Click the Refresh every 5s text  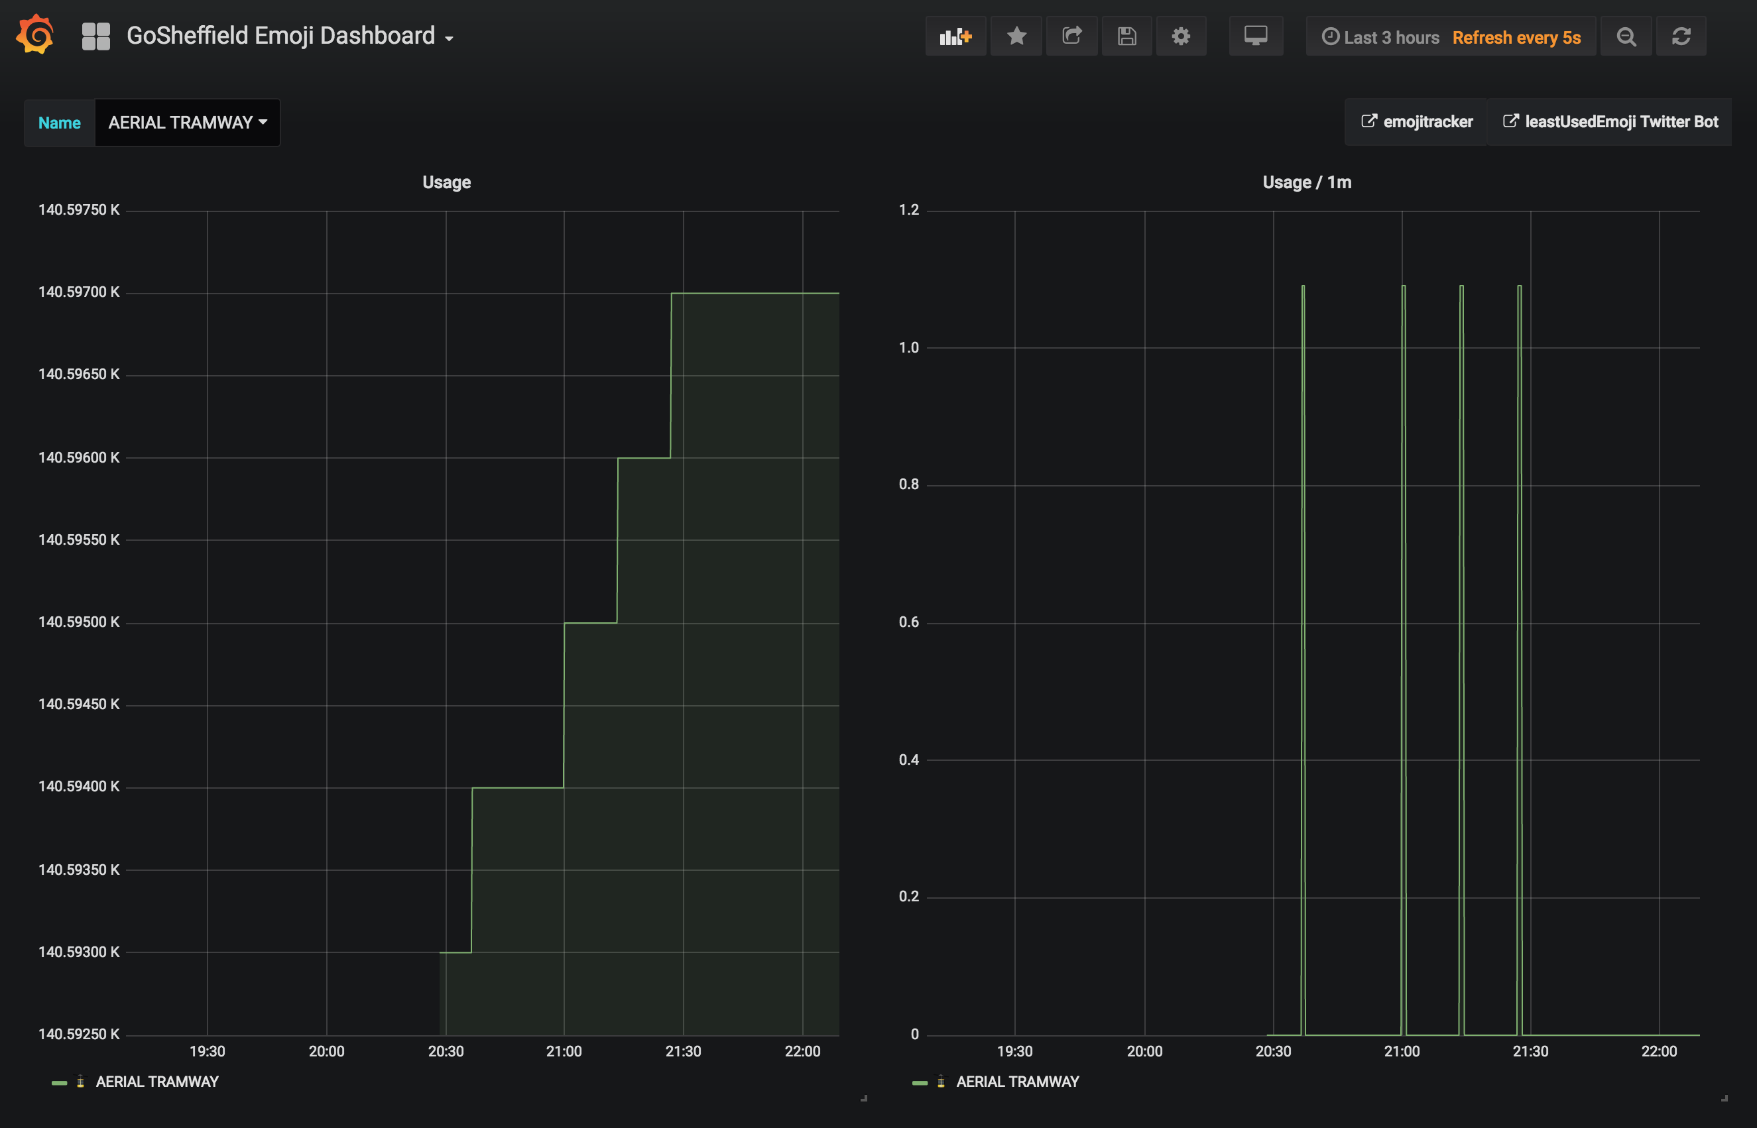[x=1517, y=37]
